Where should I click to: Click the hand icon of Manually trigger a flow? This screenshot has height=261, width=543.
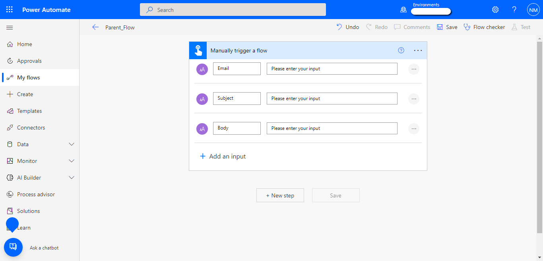tap(198, 50)
